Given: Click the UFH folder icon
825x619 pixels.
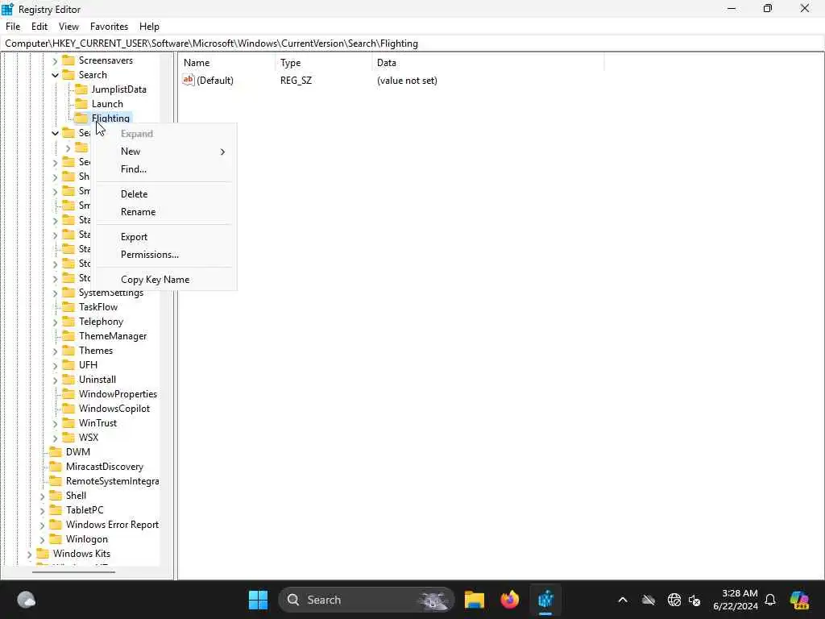Looking at the screenshot, I should point(68,364).
